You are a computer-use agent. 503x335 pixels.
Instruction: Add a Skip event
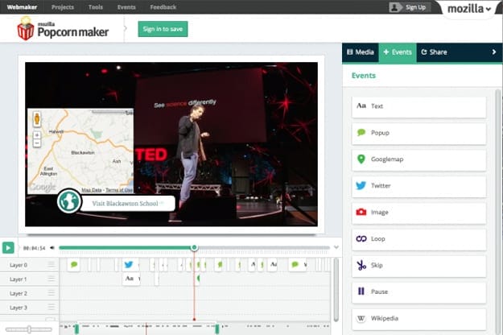point(418,265)
